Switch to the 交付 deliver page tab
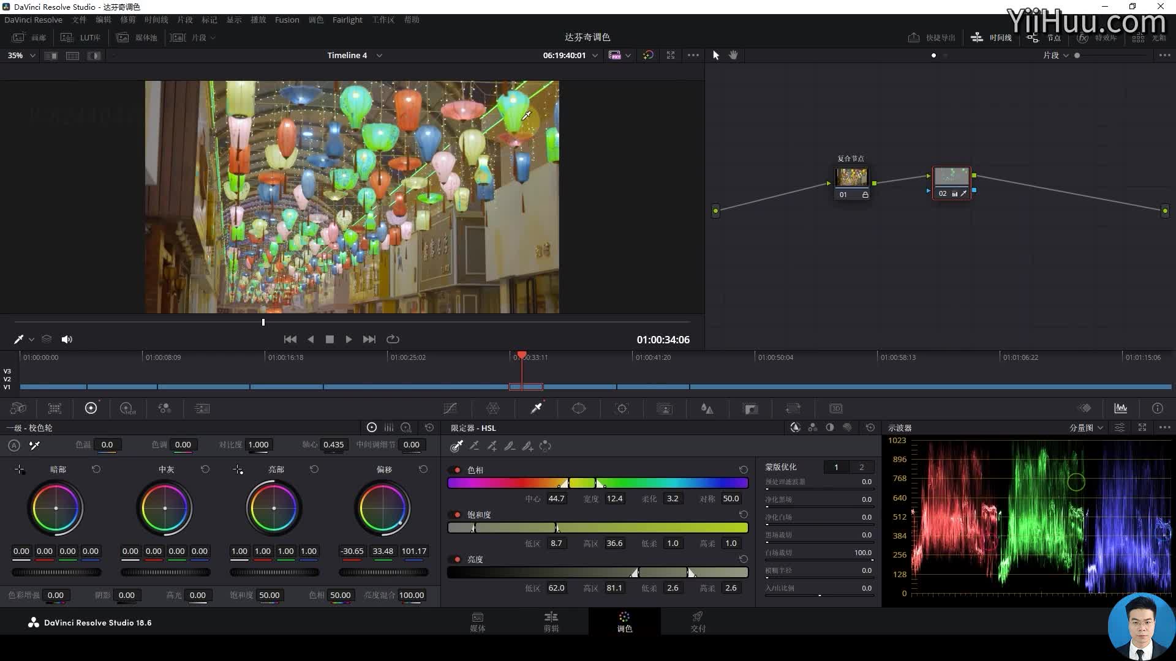1176x661 pixels. 698,622
